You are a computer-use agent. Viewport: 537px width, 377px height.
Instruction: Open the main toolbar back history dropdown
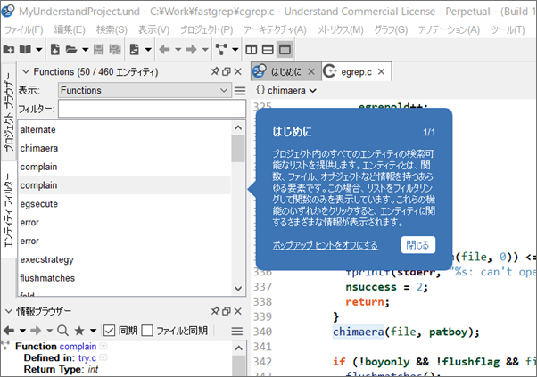(x=178, y=50)
